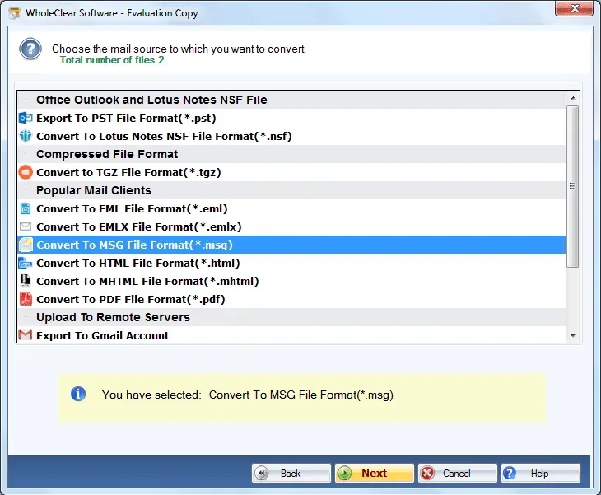Screen dimensions: 601x495
Task: Select Convert To MSG File Format option
Action: pos(291,245)
